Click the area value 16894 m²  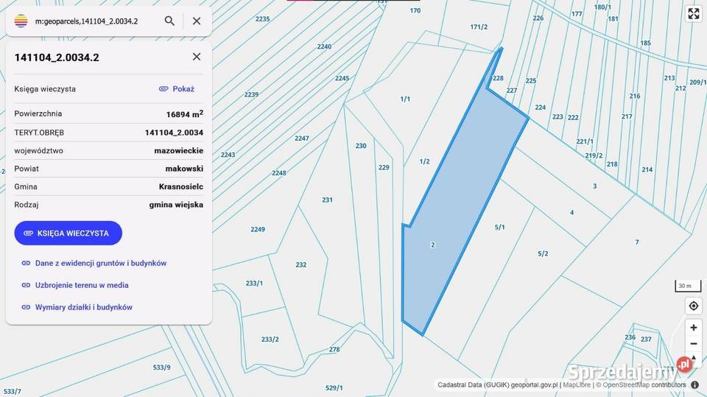pyautogui.click(x=184, y=113)
